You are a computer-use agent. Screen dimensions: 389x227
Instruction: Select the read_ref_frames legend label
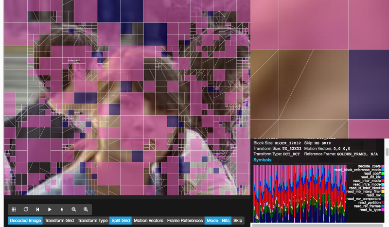point(367,206)
